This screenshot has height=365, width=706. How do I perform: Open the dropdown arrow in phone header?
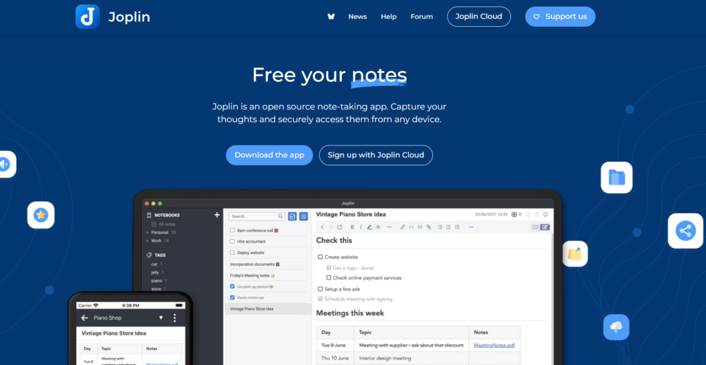point(161,318)
